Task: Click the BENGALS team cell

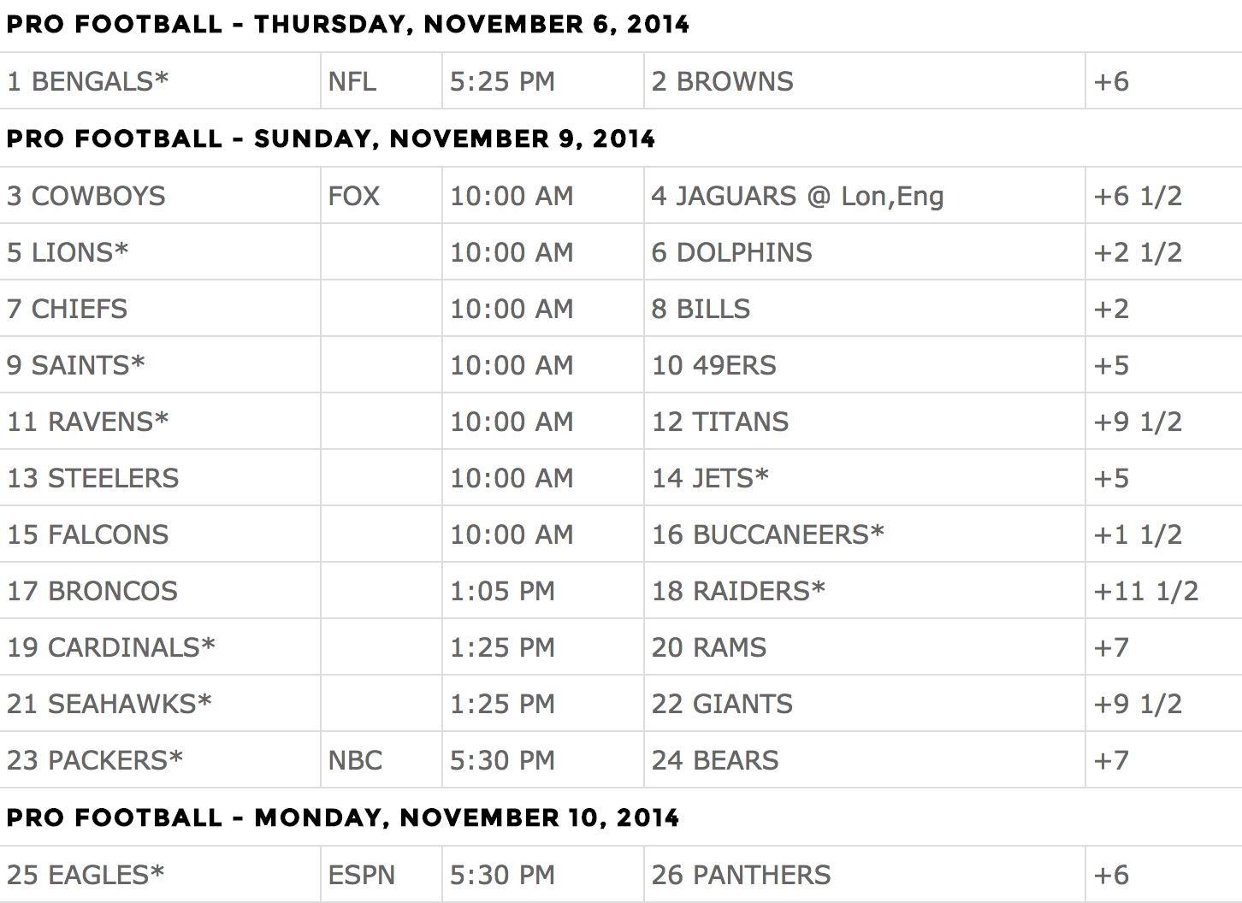Action: (x=88, y=81)
